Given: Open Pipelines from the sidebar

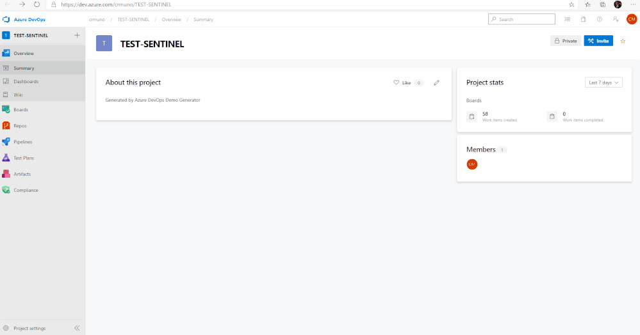Looking at the screenshot, I should coord(42,142).
